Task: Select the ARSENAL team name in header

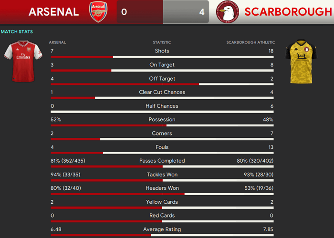Action: tap(53, 12)
